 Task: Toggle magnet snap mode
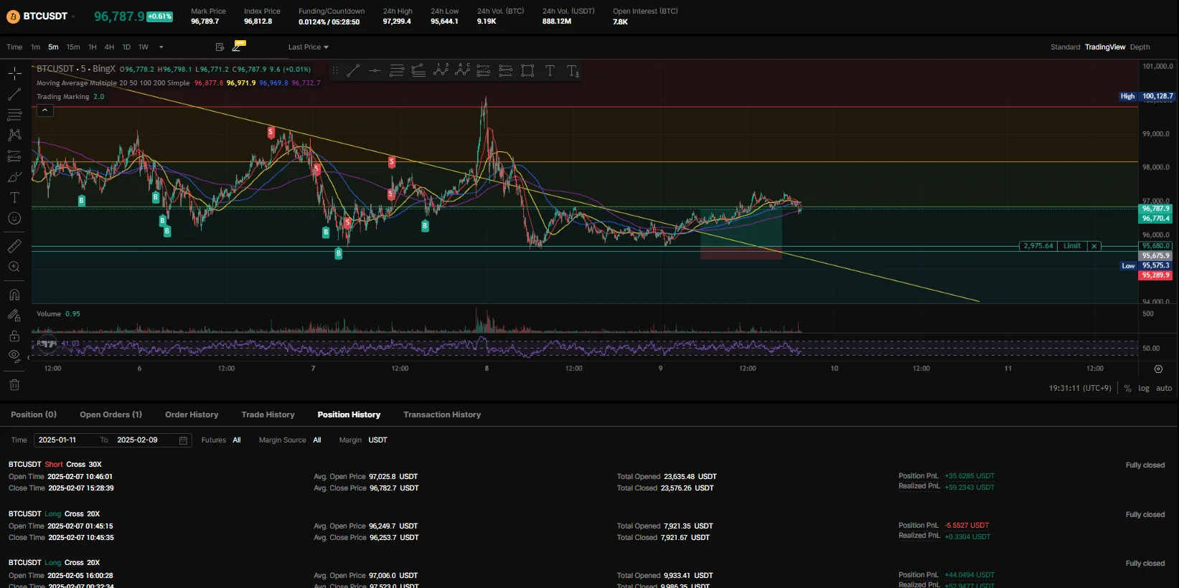14,295
